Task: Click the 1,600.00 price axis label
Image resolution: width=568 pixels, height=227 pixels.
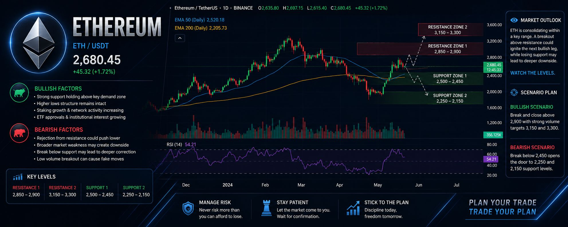Action: point(494,108)
